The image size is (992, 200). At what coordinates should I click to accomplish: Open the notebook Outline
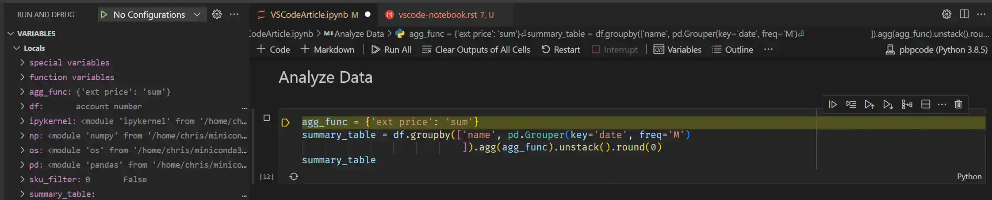732,50
